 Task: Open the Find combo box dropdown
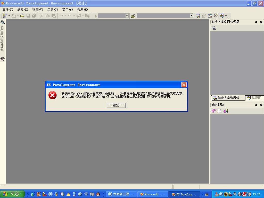tap(192, 16)
